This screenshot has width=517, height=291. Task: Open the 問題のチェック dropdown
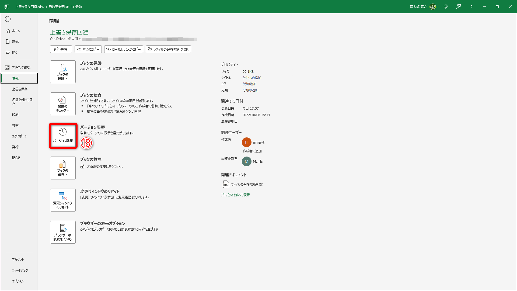click(x=63, y=104)
